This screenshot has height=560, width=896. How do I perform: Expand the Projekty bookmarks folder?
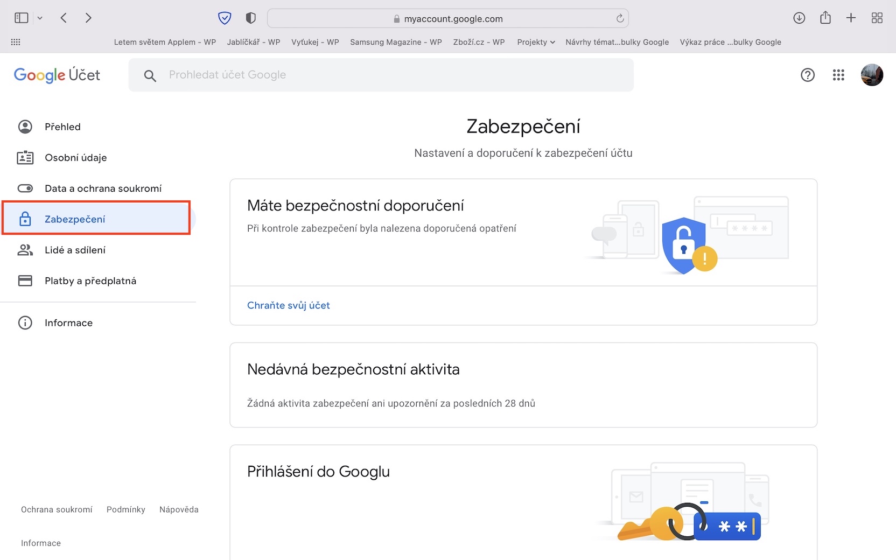pos(536,42)
